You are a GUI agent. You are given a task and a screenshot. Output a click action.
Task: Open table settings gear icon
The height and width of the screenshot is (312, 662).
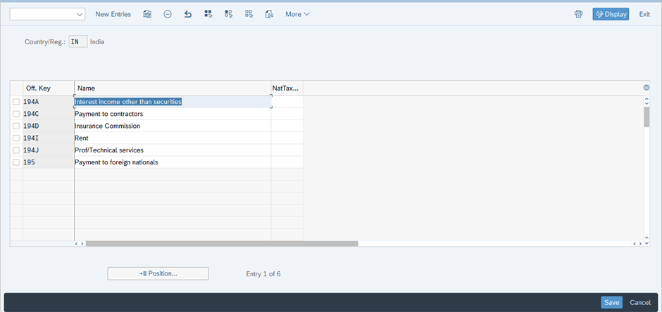pos(646,88)
